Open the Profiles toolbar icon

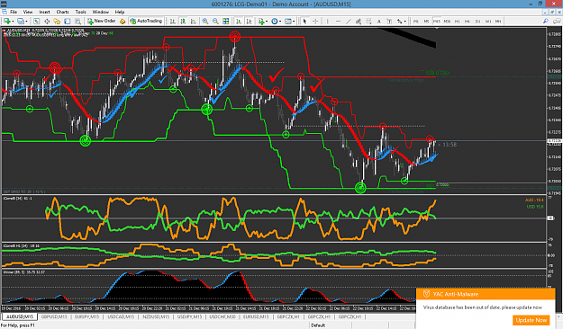click(20, 22)
